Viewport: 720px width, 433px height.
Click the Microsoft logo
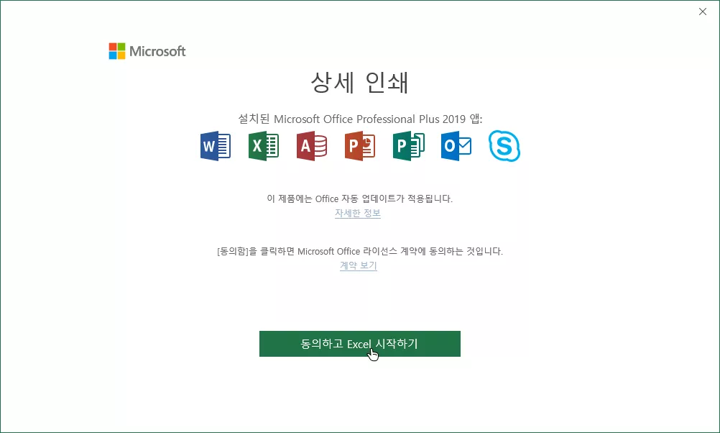[147, 51]
